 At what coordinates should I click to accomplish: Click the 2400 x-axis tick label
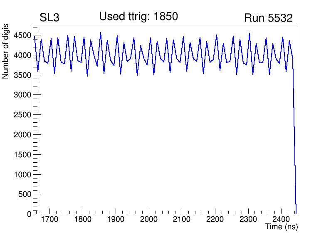point(281,219)
